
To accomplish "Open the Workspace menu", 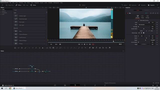I will [56, 3].
